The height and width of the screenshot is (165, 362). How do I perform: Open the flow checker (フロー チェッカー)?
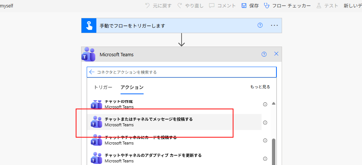(288, 6)
